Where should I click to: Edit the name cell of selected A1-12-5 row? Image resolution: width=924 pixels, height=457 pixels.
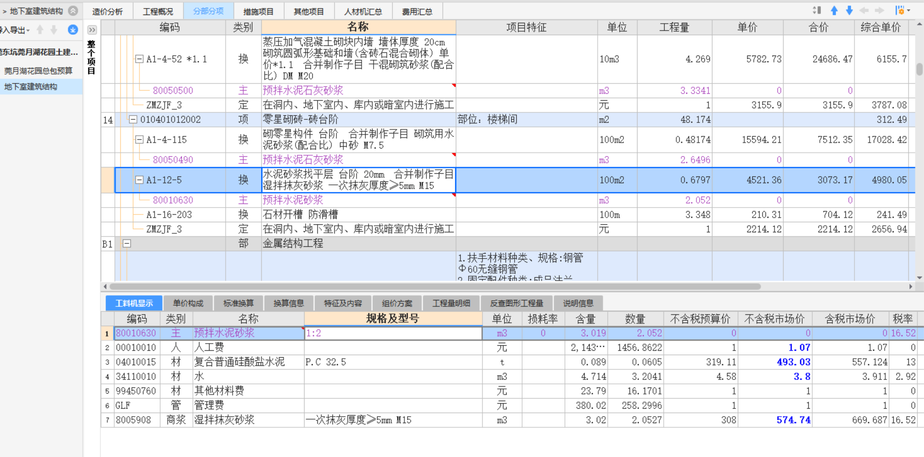[359, 180]
